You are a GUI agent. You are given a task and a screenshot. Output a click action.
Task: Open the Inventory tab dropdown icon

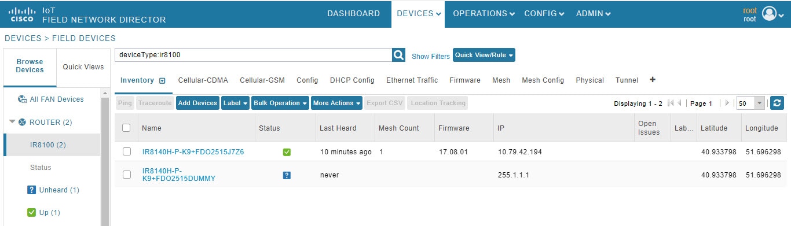(x=162, y=80)
